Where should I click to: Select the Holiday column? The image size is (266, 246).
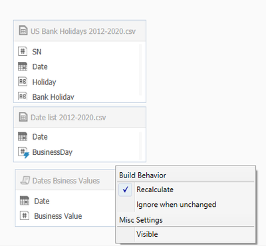point(44,82)
